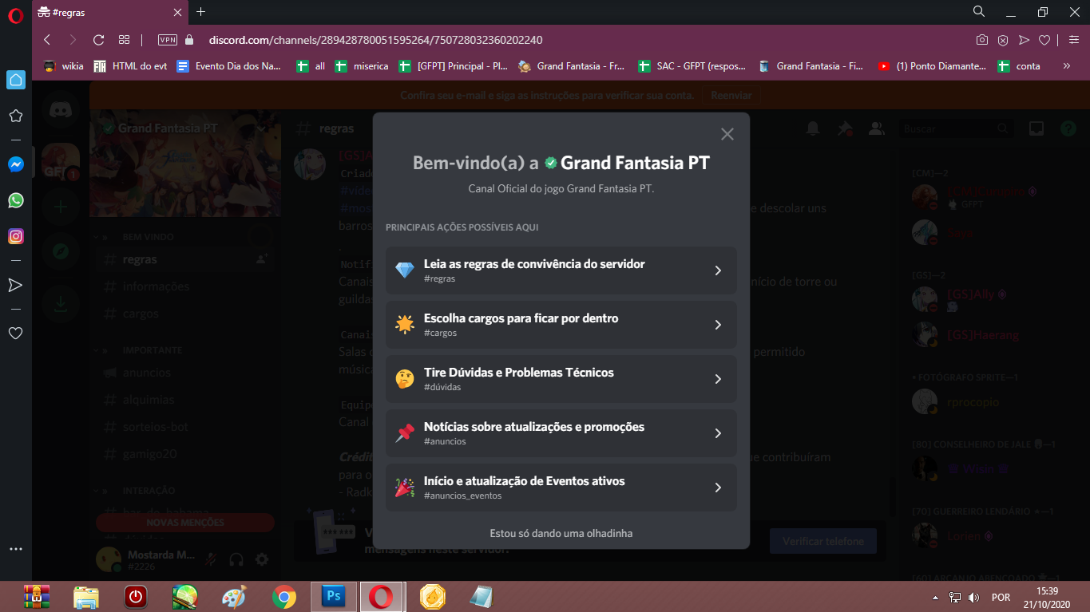Open the Speed Dial grid icon
The width and height of the screenshot is (1090, 612).
coord(124,40)
